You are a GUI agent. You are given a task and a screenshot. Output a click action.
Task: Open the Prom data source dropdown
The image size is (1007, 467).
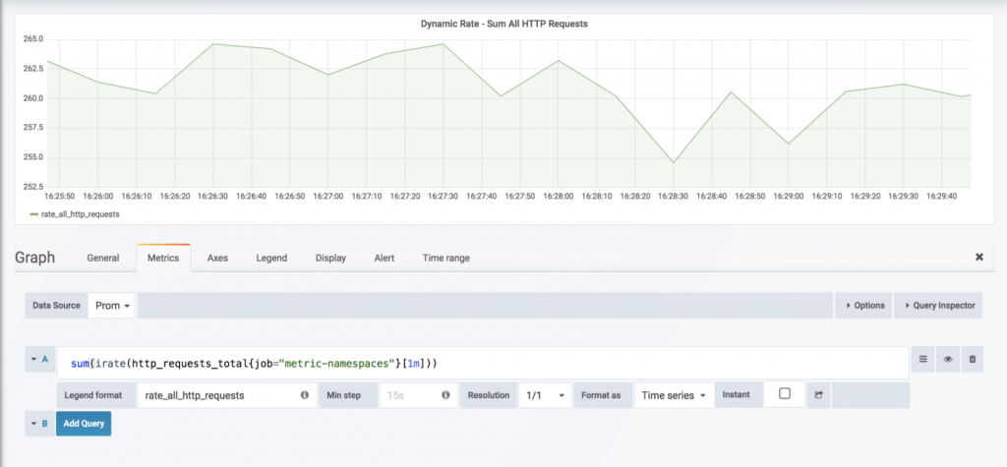coord(113,306)
